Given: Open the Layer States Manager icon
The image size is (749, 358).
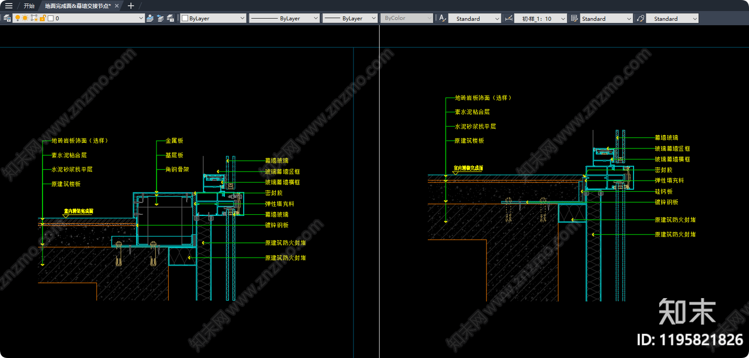Looking at the screenshot, I should (170, 18).
